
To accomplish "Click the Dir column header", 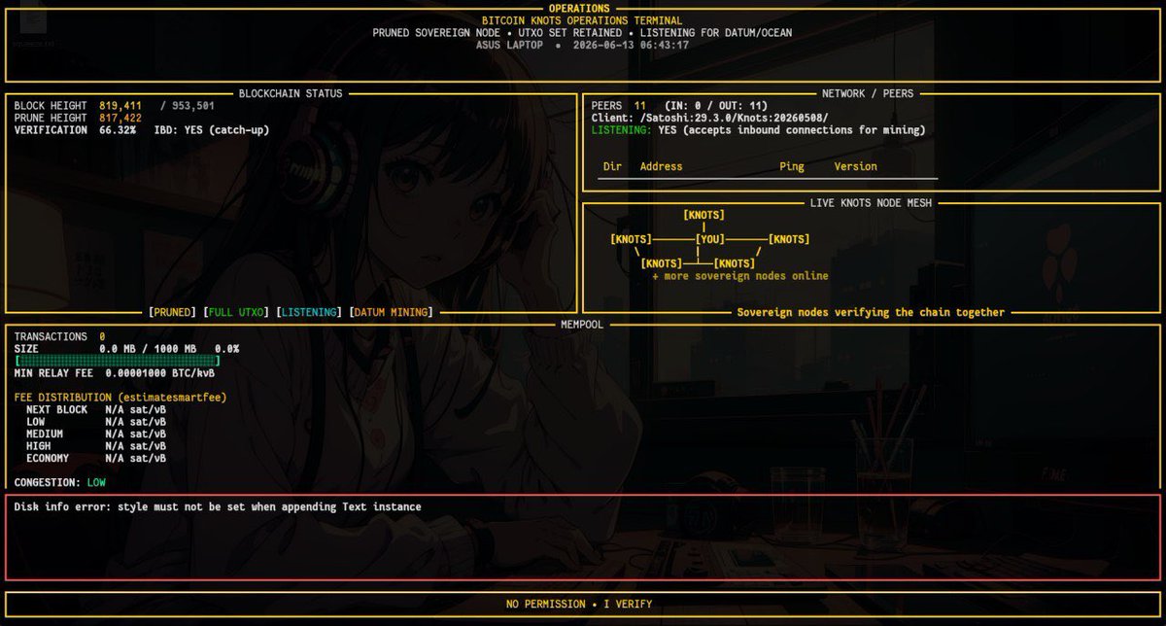I will 612,166.
